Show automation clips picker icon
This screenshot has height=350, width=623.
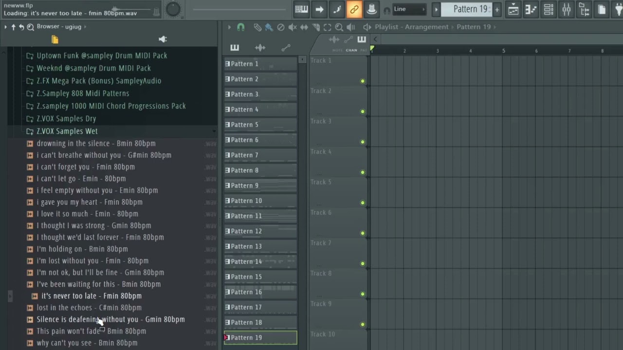[x=286, y=48]
